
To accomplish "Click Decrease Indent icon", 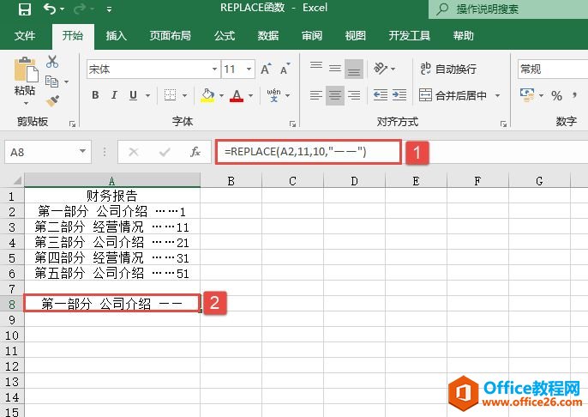I will coord(381,95).
